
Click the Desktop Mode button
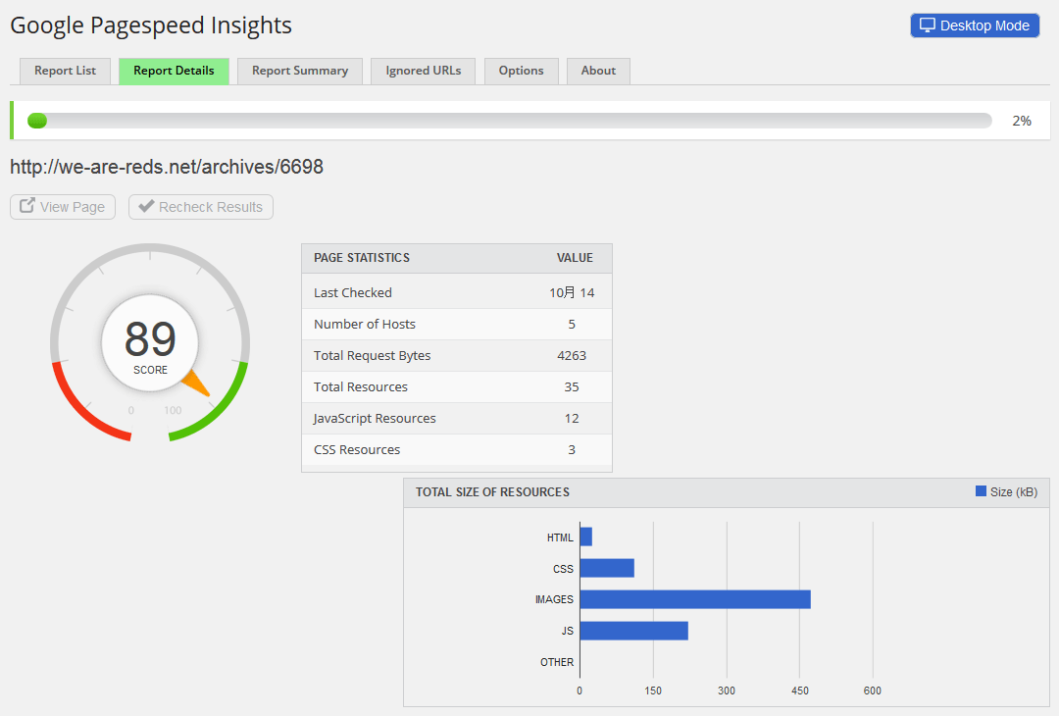point(975,26)
